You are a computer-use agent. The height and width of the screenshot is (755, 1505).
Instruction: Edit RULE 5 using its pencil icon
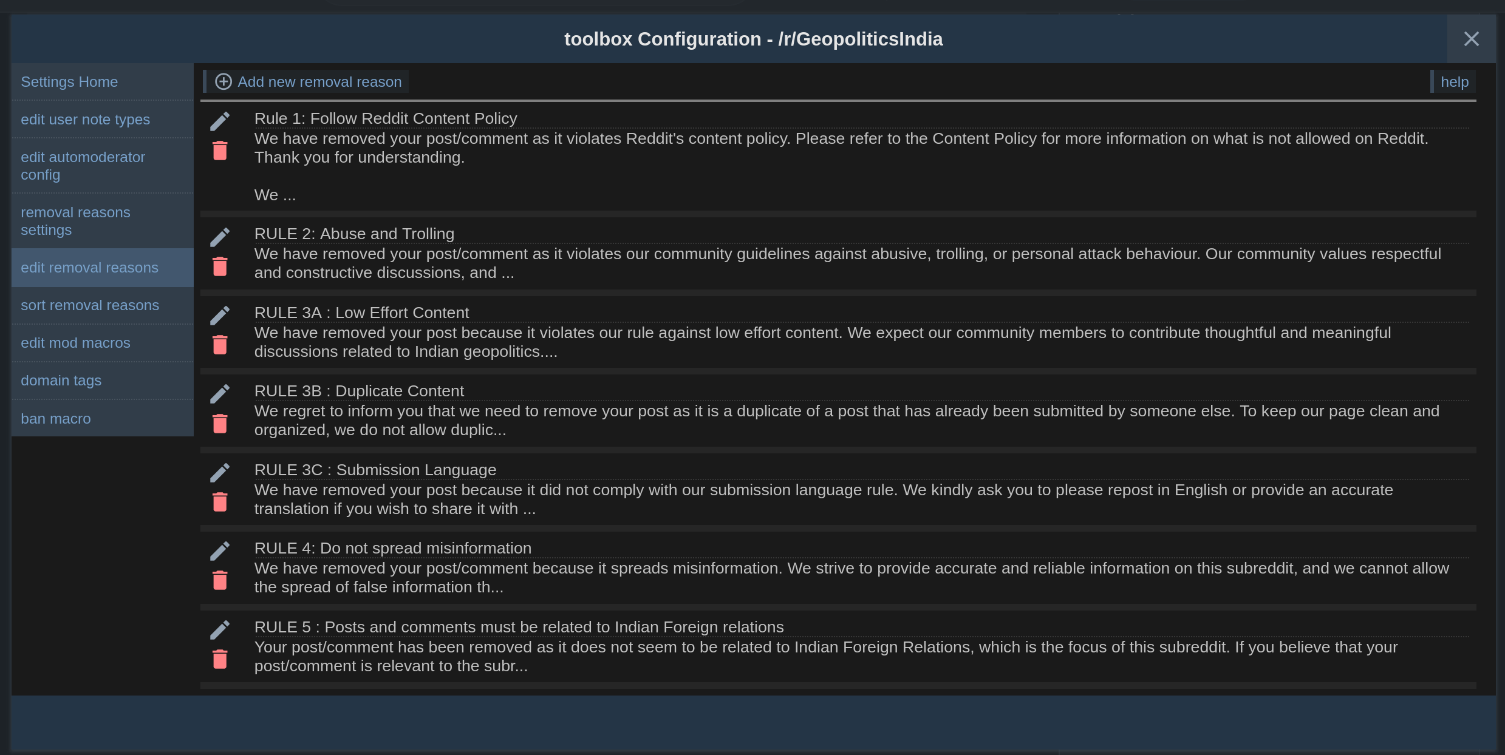tap(220, 629)
